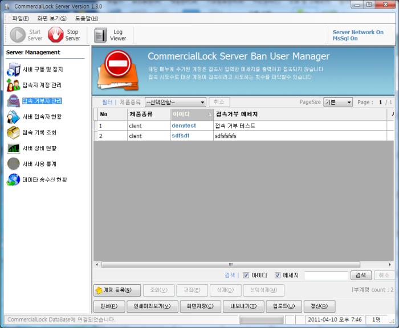The image size is (399, 328).
Task: Click the sdfsdf ID link
Action: [181, 136]
